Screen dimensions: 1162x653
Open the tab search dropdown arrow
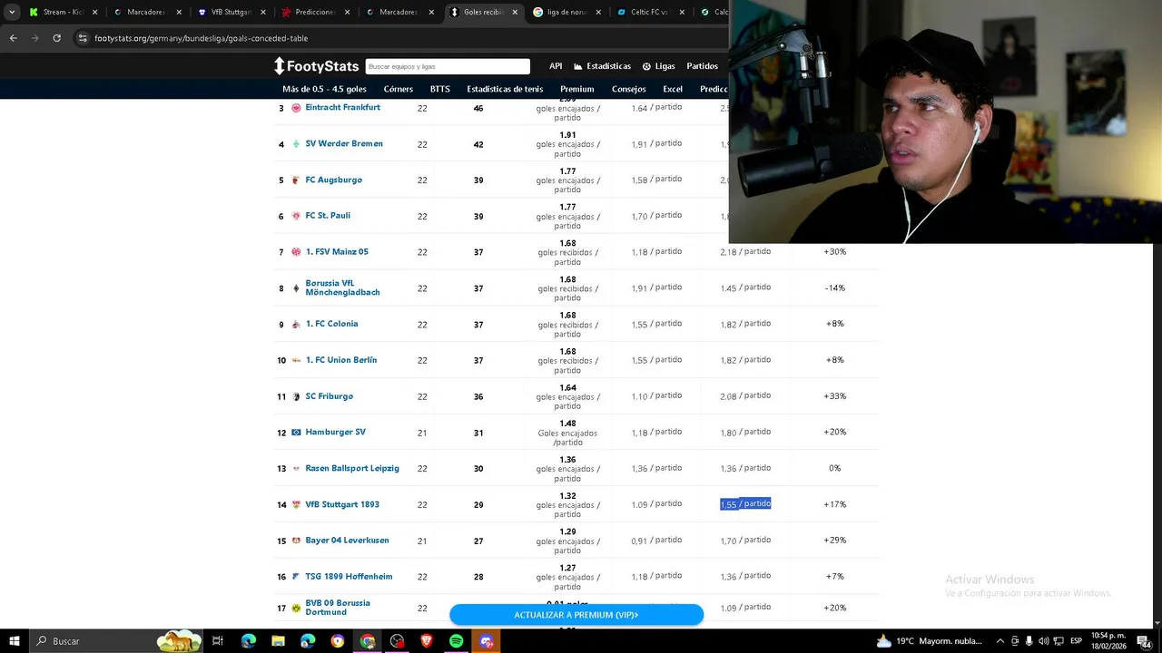click(12, 13)
